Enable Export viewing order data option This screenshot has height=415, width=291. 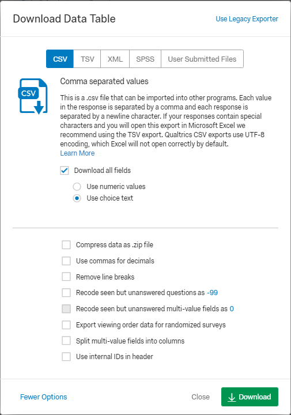[66, 325]
